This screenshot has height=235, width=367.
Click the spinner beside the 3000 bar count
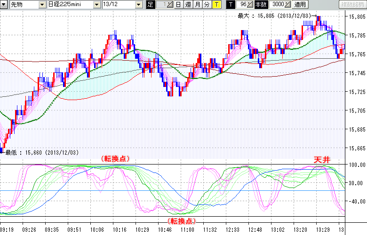[x=288, y=5]
